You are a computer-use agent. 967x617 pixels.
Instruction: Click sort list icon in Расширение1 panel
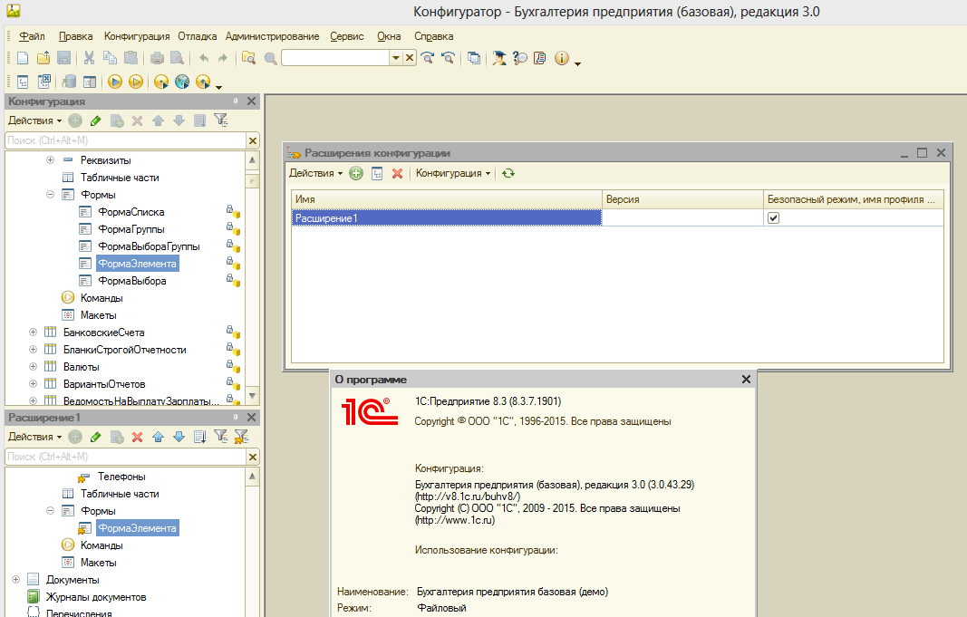(199, 437)
